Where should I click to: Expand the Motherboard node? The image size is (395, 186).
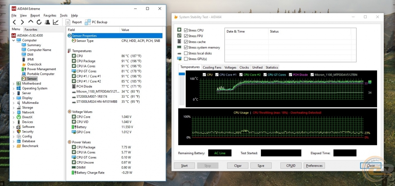tap(13, 84)
